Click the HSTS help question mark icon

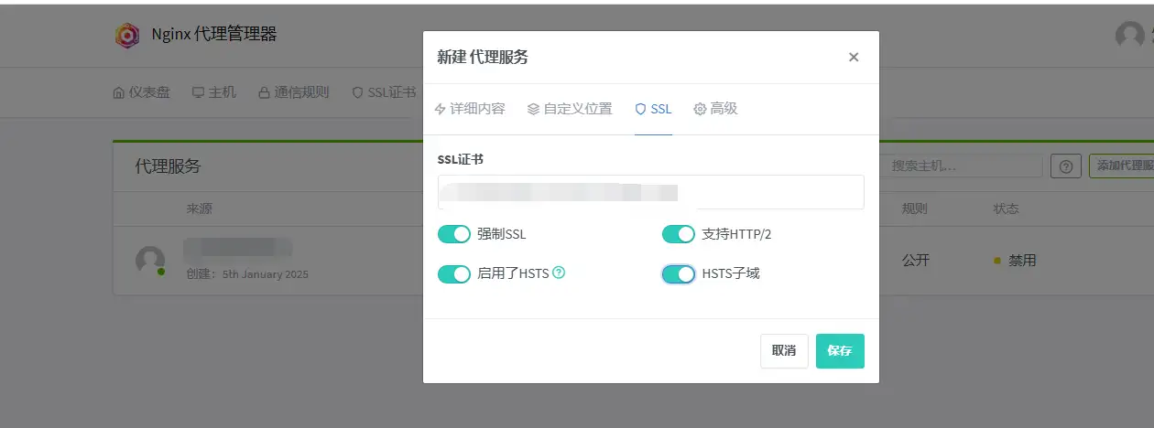tap(559, 273)
